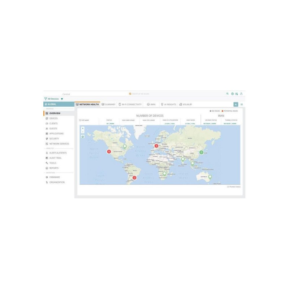Viewport: 289px width, 289px height.
Task: Open the help question mark icon
Action: coord(232,94)
